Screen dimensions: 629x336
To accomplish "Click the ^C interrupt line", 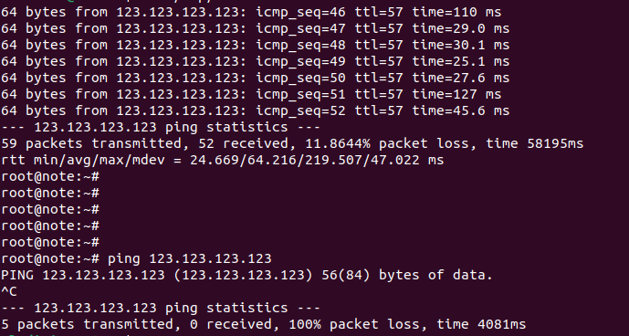I will pyautogui.click(x=9, y=291).
